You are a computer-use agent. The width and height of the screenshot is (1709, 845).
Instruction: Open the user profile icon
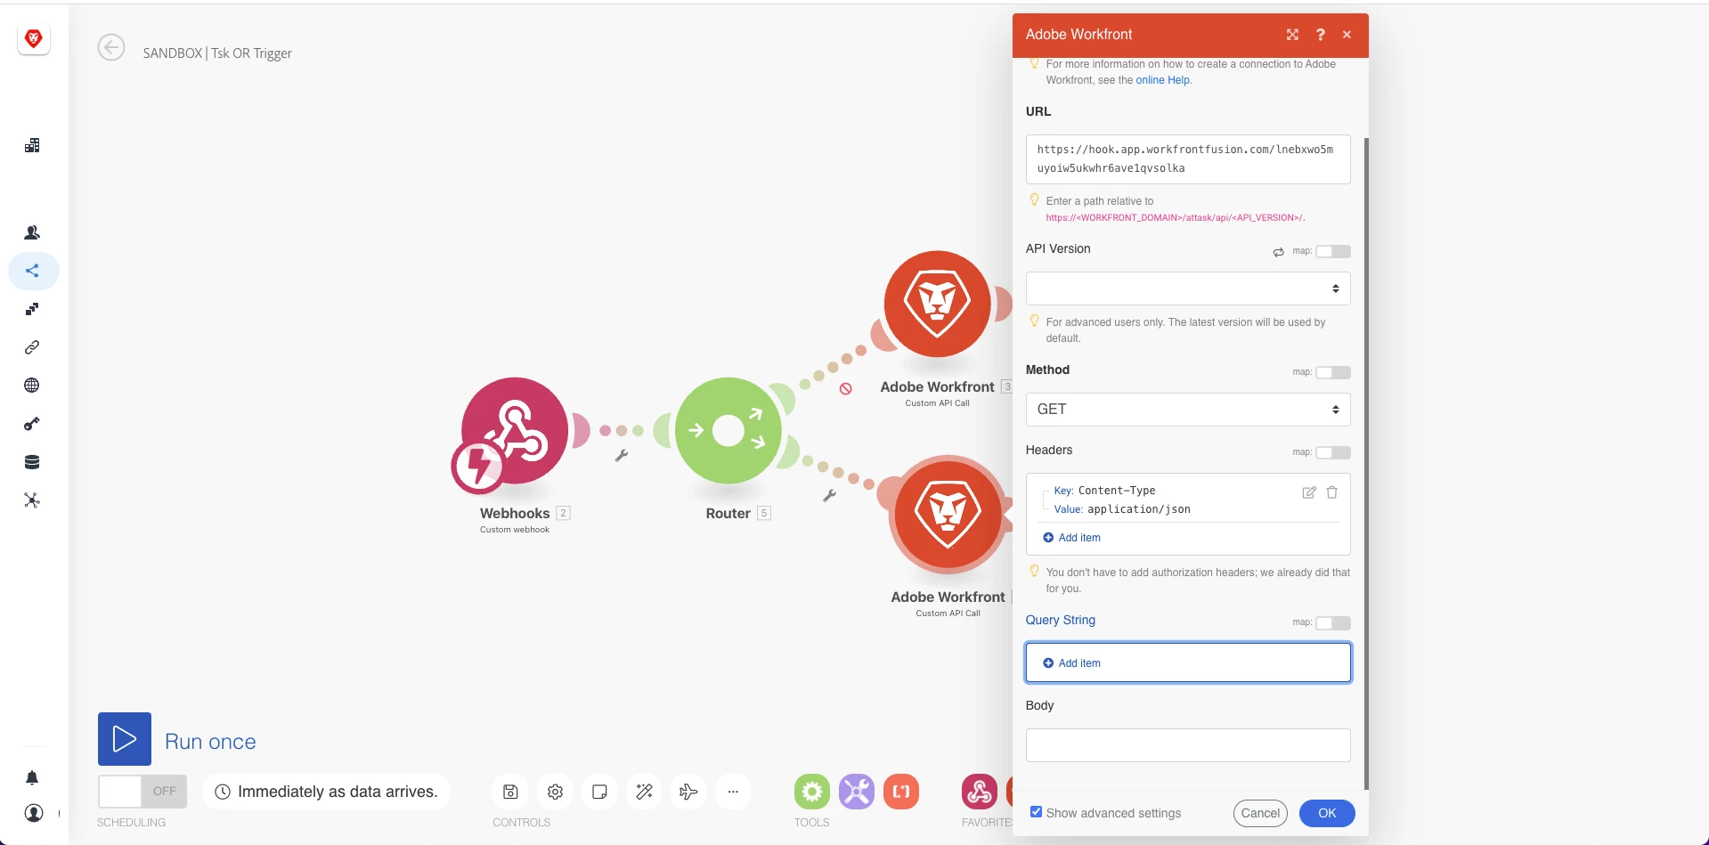coord(34,813)
